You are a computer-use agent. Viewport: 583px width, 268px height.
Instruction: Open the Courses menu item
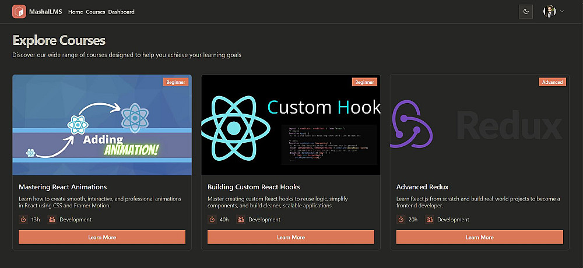pyautogui.click(x=96, y=12)
